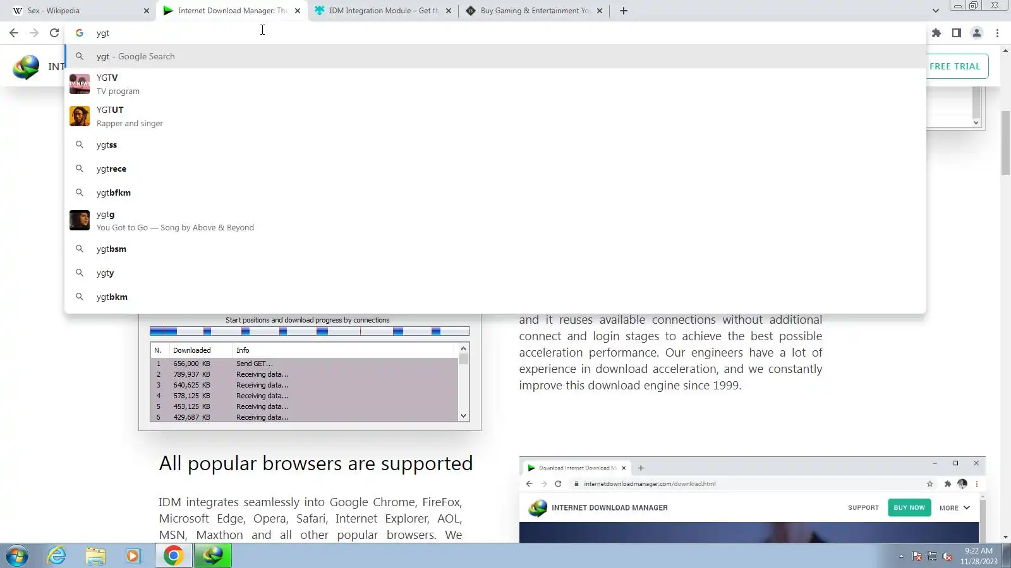This screenshot has width=1011, height=568.
Task: Click the browser forward arrow
Action: (34, 33)
